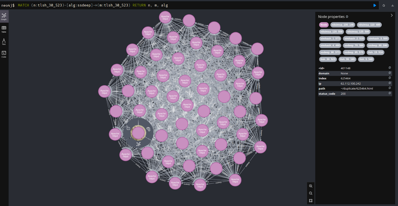This screenshot has height=206, width=398.
Task: Copy the path property value
Action: [390, 88]
